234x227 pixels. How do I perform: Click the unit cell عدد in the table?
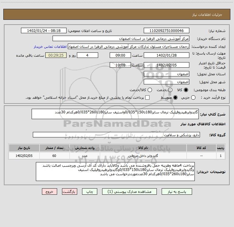[84, 156]
